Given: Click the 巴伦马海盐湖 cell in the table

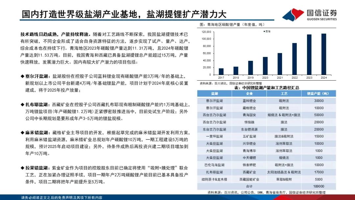Looking at the screenshot, I should tap(214, 165).
